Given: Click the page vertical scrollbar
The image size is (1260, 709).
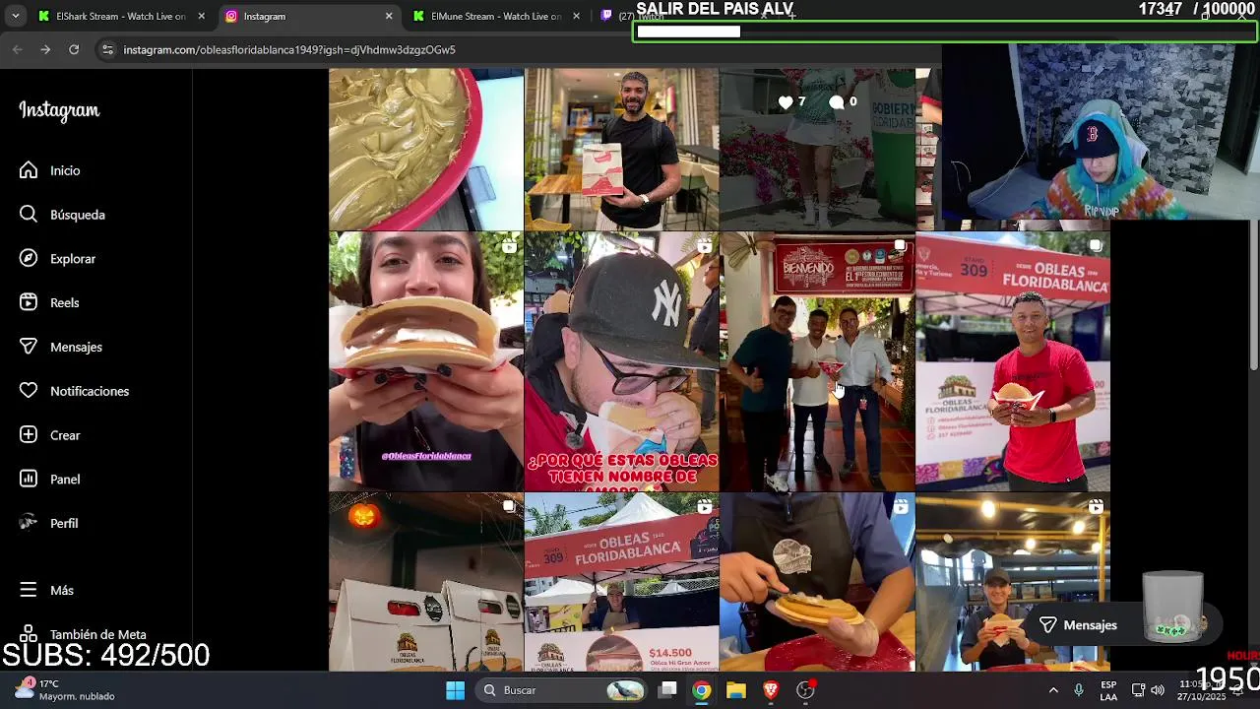Looking at the screenshot, I should (x=1254, y=295).
